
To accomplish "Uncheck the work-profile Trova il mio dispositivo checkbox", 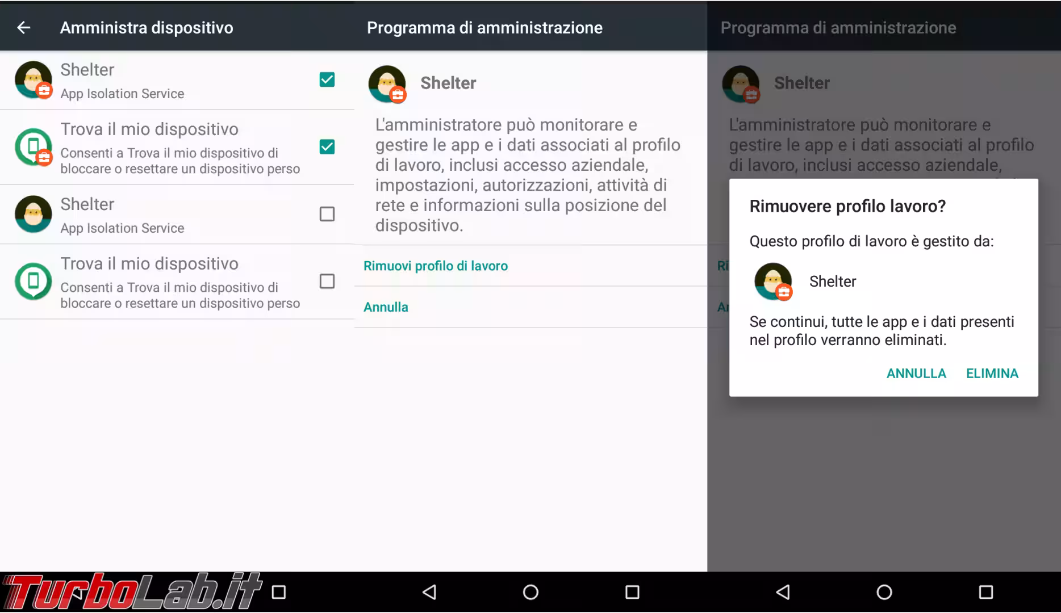I will tap(327, 147).
